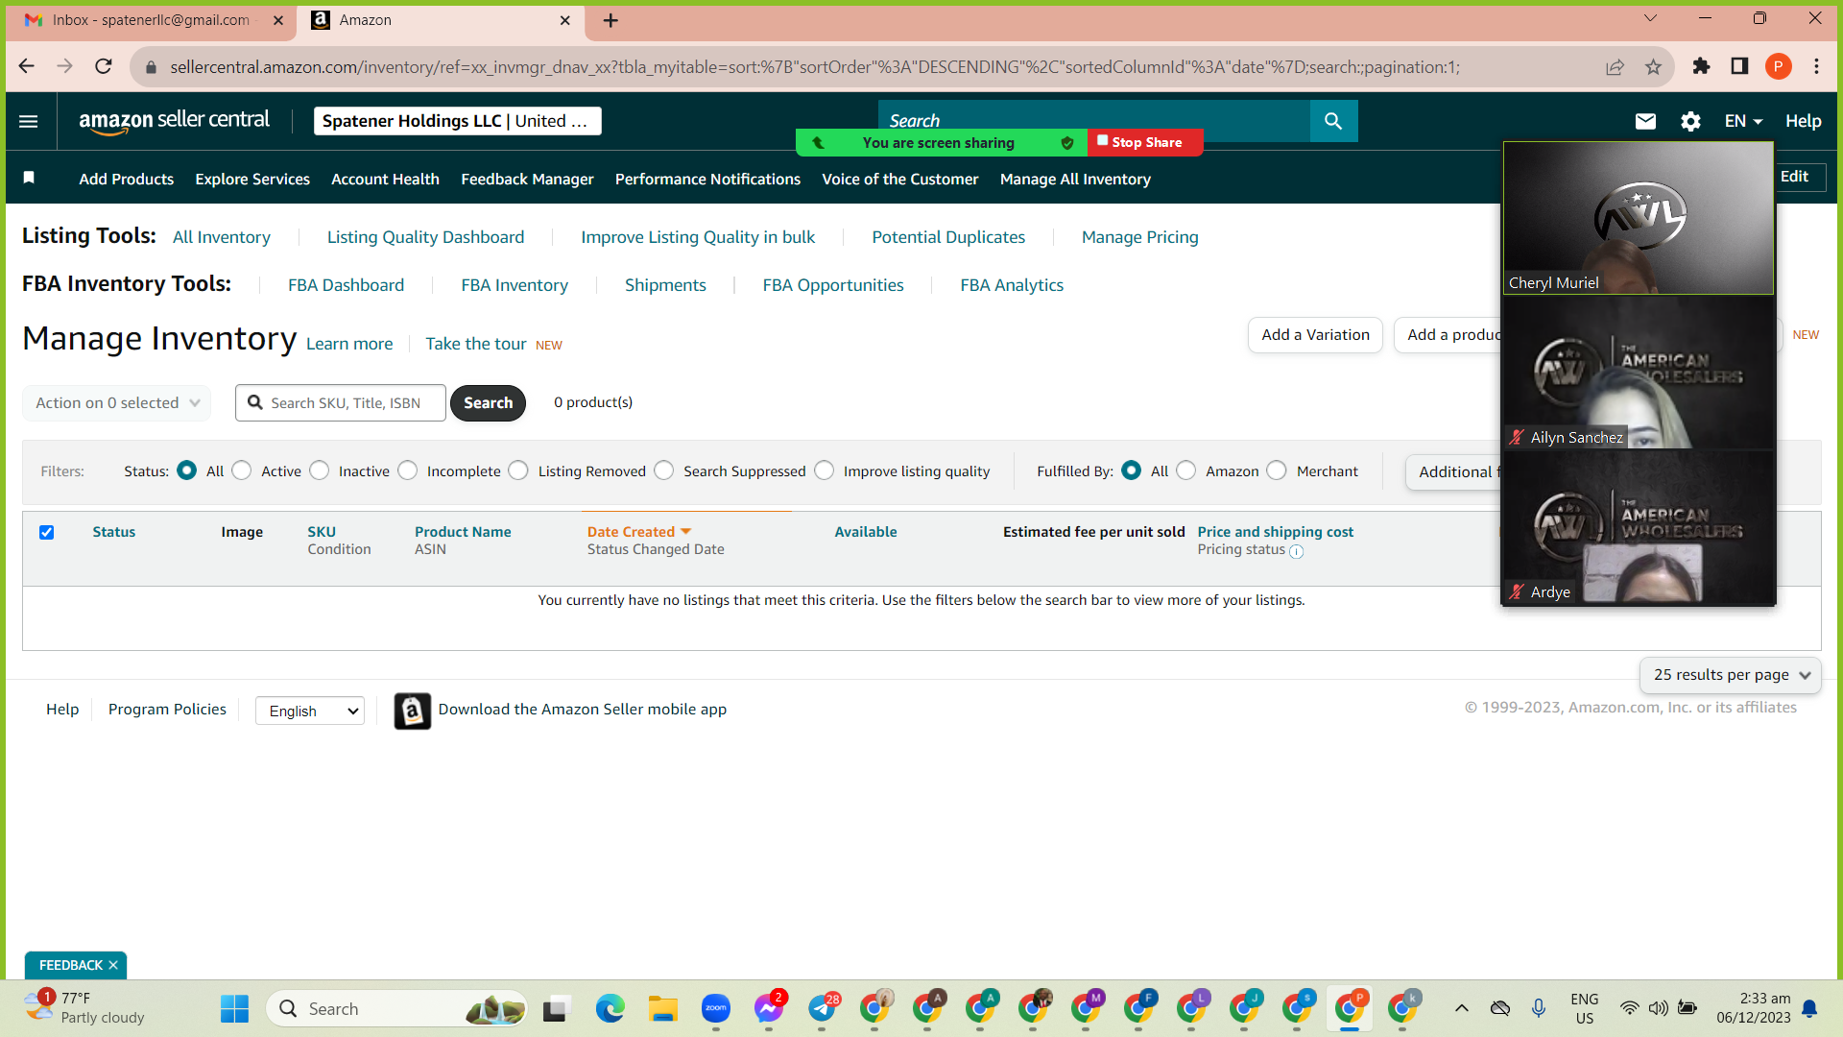Show hidden system tray icons chevron
Viewport: 1843px width, 1037px height.
pyautogui.click(x=1461, y=1008)
